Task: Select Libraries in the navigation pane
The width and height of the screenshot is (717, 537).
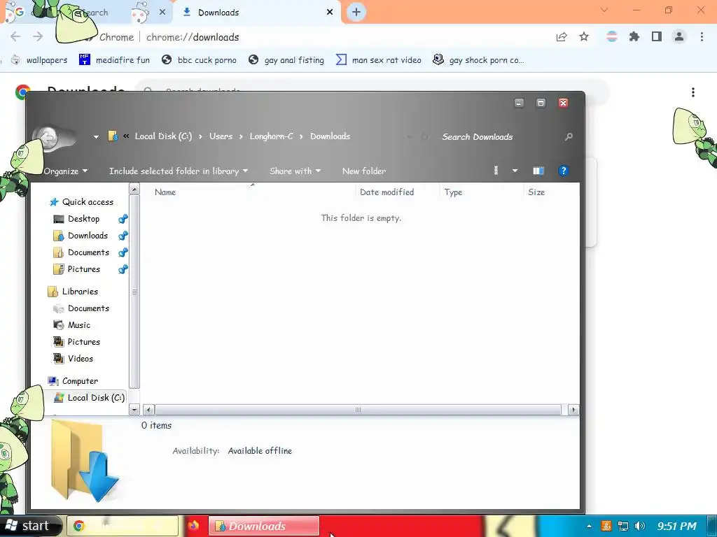Action: tap(73, 292)
